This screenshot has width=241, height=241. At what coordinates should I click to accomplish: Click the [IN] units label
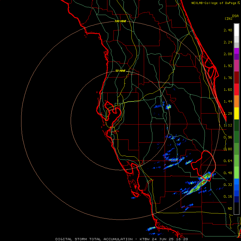[228, 18]
